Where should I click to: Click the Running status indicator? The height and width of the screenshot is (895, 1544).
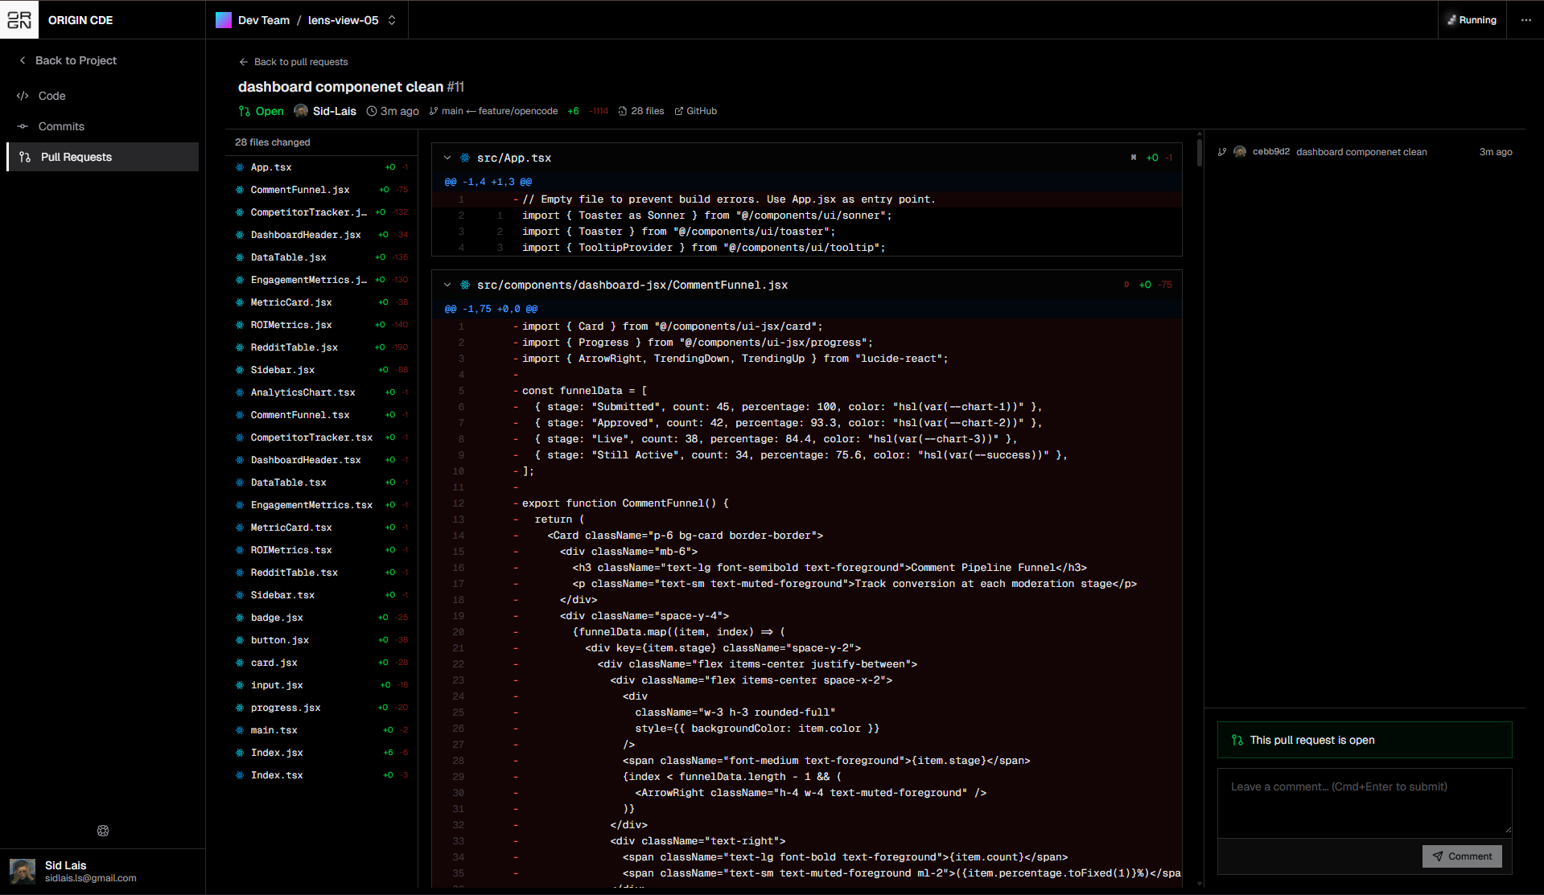click(1472, 20)
